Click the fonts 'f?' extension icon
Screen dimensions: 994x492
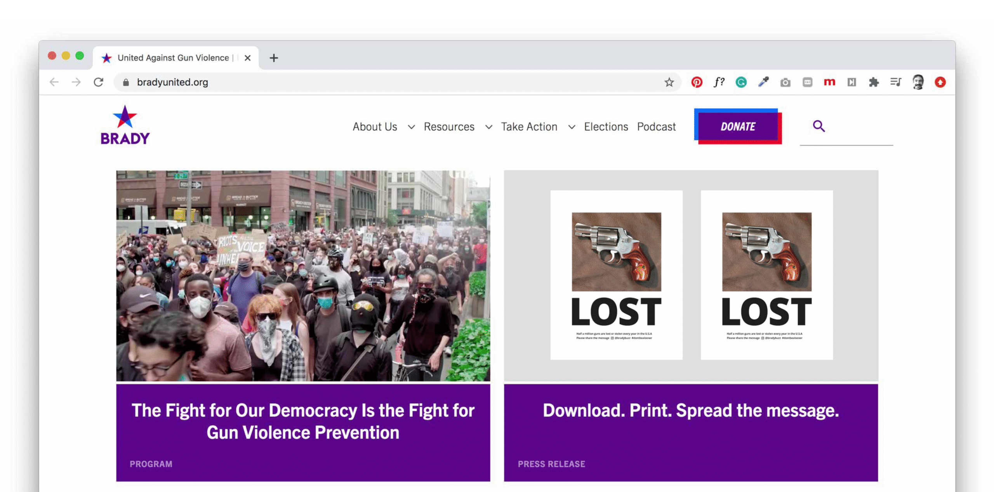point(719,82)
